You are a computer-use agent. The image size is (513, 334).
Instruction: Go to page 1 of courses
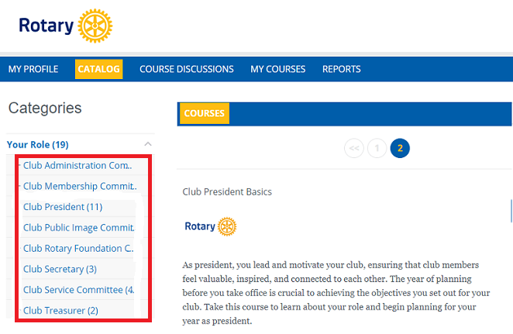click(x=377, y=147)
